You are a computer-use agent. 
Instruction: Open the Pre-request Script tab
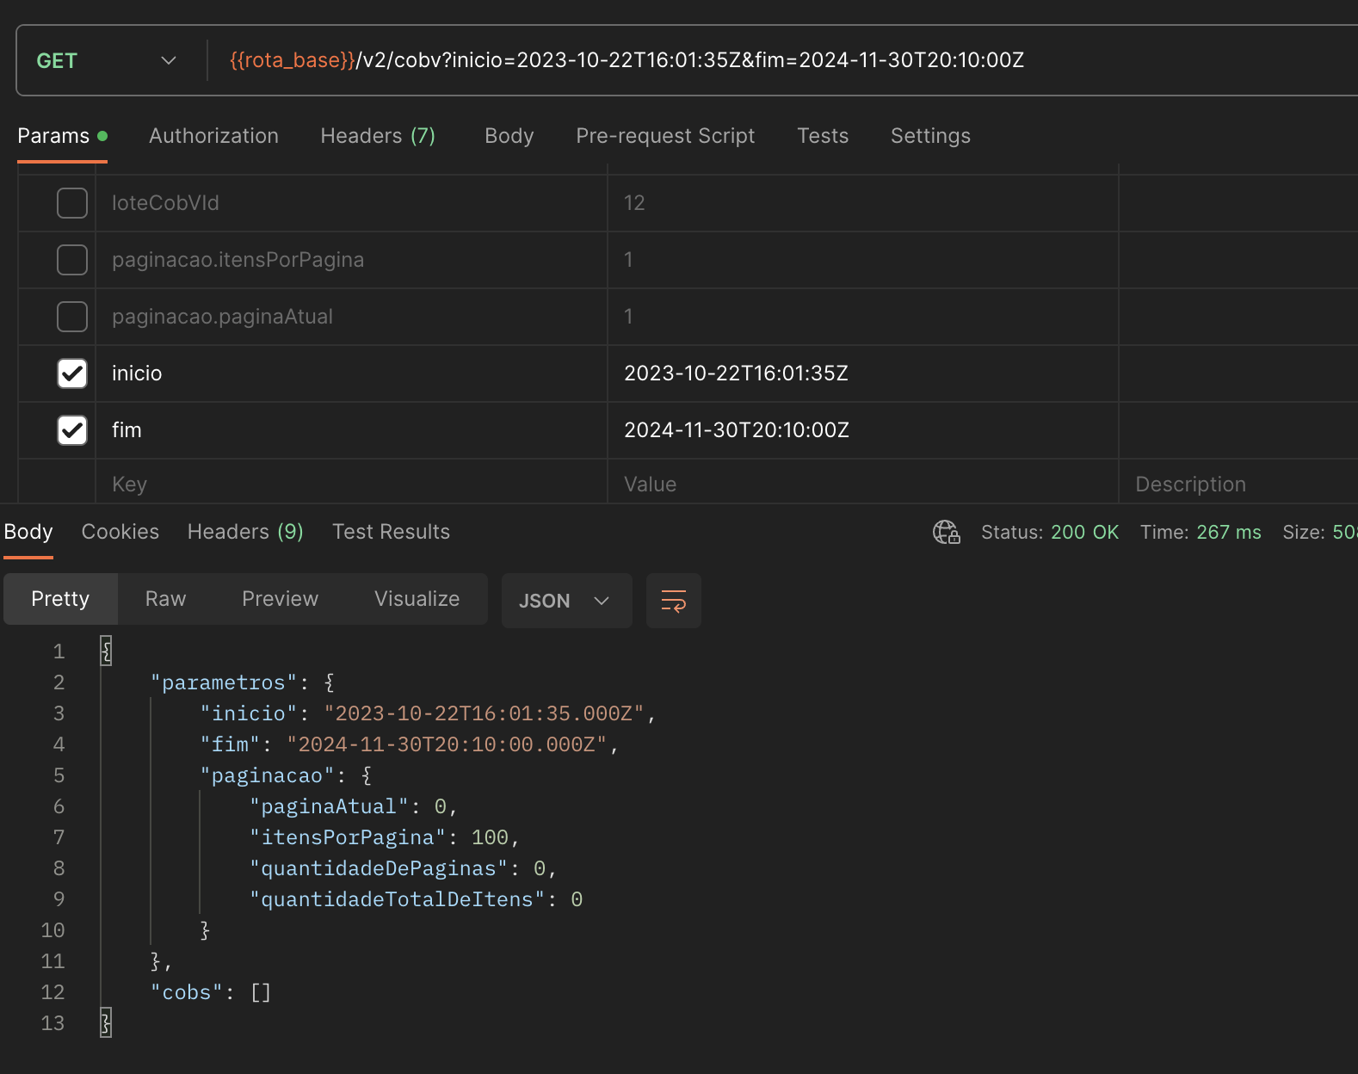point(665,136)
